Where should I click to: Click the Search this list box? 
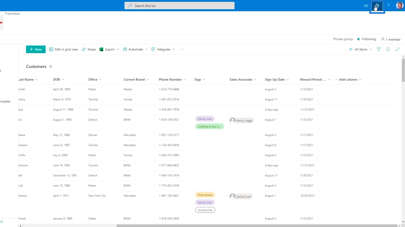179,6
